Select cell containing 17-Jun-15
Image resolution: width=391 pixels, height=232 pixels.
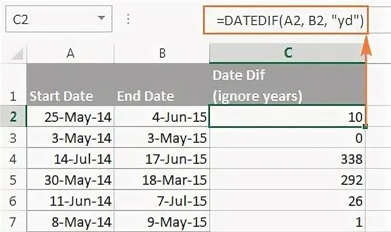click(x=162, y=159)
